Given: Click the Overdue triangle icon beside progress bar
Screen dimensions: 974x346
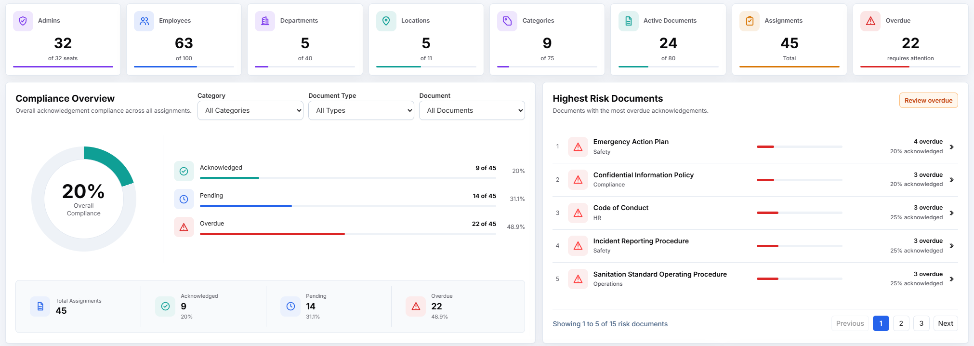Looking at the screenshot, I should (184, 227).
